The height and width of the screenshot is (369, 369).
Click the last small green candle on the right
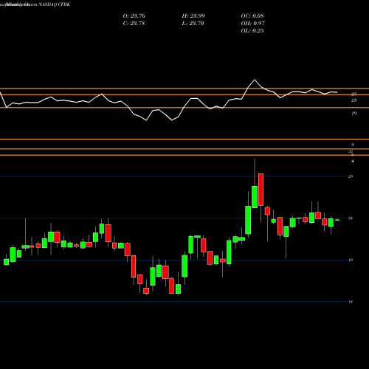(x=337, y=220)
